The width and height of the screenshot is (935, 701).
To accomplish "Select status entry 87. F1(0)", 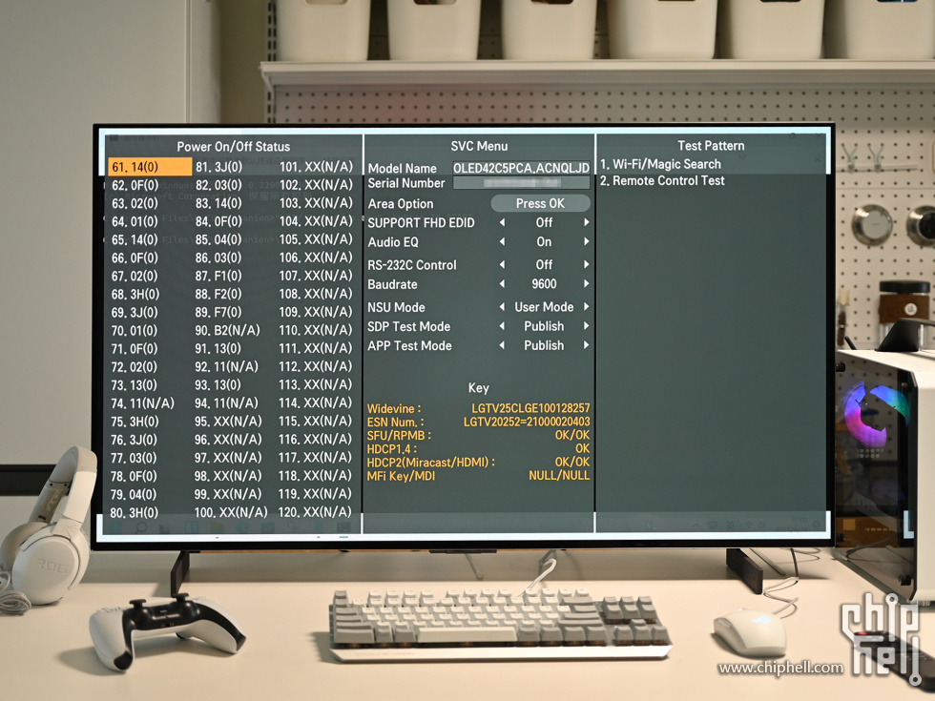I will pos(218,276).
